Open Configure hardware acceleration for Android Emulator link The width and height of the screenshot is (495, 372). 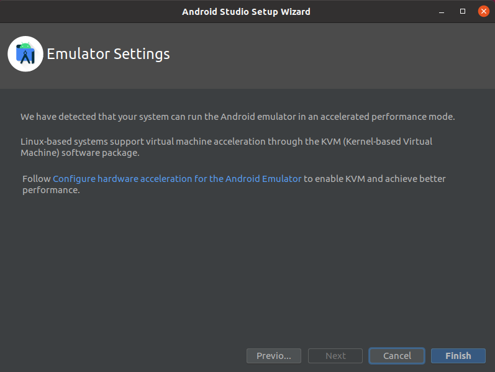[x=177, y=179]
